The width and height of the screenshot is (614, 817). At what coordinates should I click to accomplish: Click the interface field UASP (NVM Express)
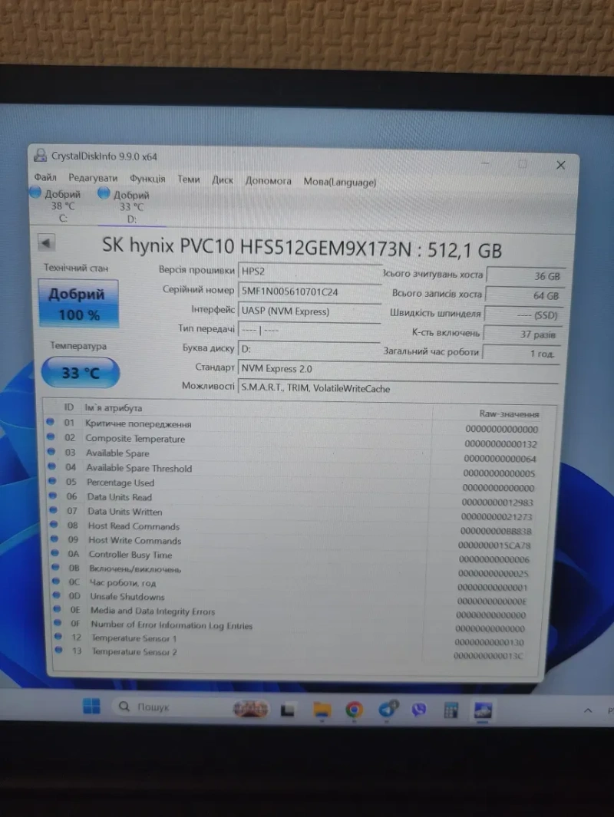tap(309, 311)
